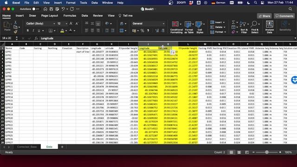Click the Paste clipboard icon
This screenshot has width=297, height=167.
(x=7, y=26)
